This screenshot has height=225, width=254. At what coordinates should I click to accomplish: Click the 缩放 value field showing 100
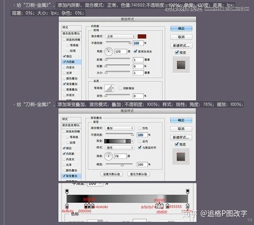point(142,165)
